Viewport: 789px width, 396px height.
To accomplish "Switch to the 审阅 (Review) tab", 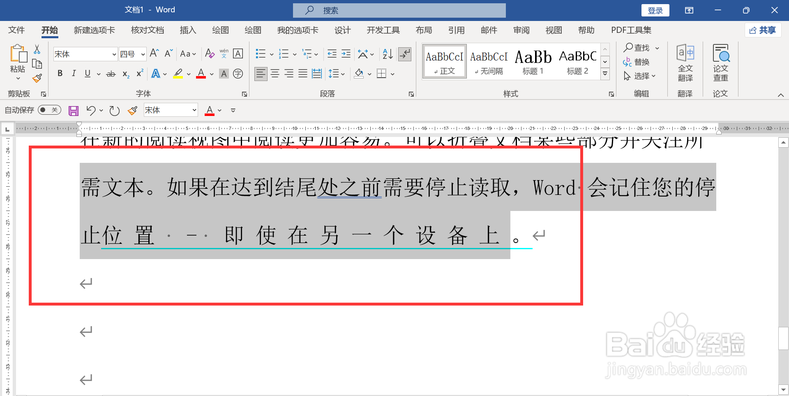I will pyautogui.click(x=521, y=30).
